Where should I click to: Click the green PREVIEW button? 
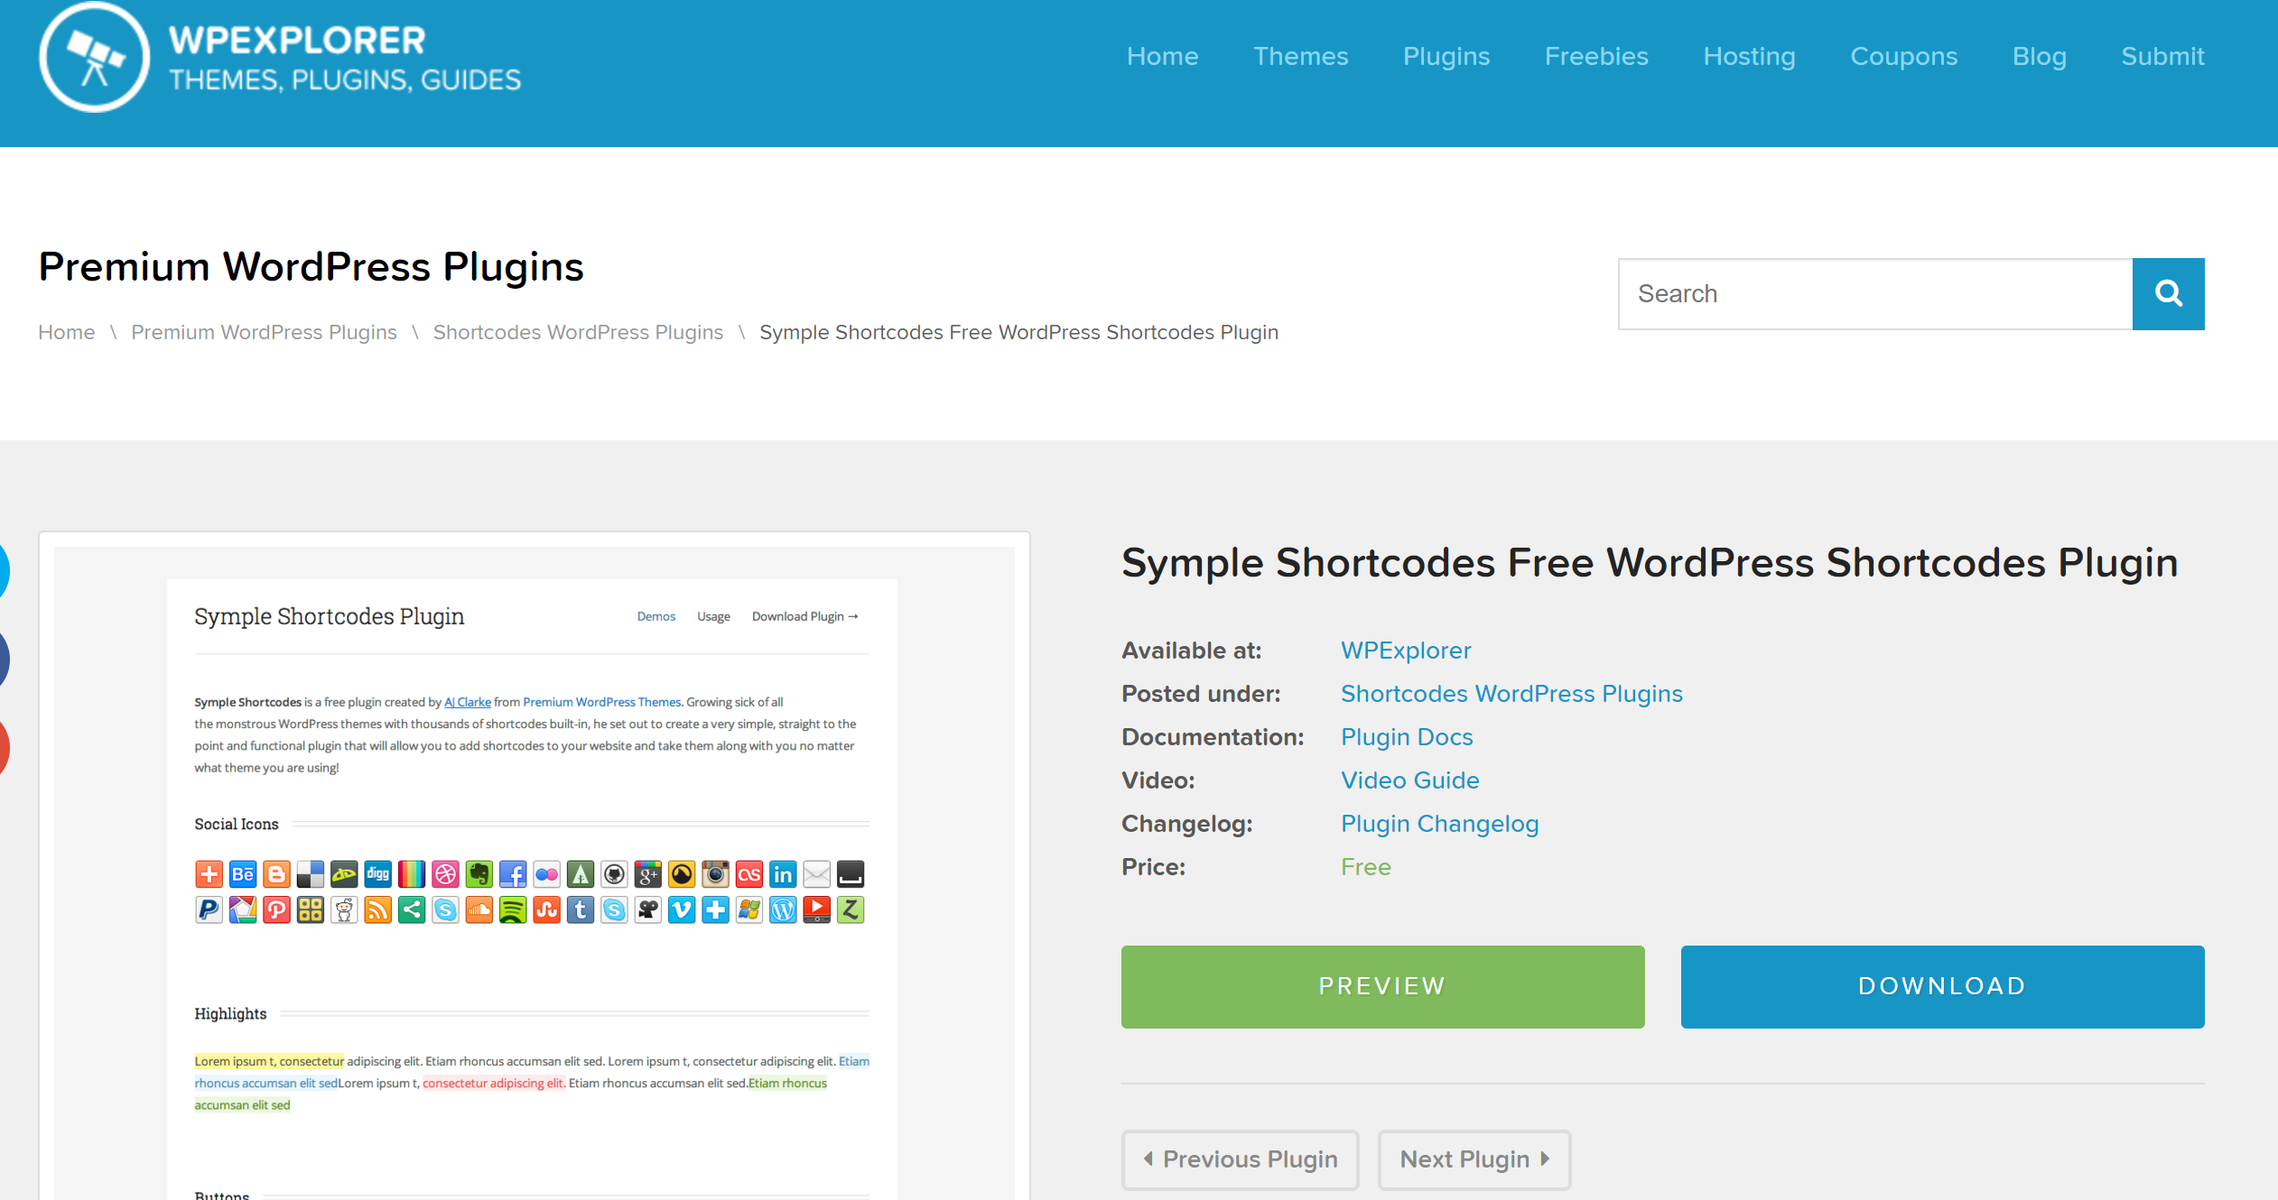pyautogui.click(x=1381, y=986)
